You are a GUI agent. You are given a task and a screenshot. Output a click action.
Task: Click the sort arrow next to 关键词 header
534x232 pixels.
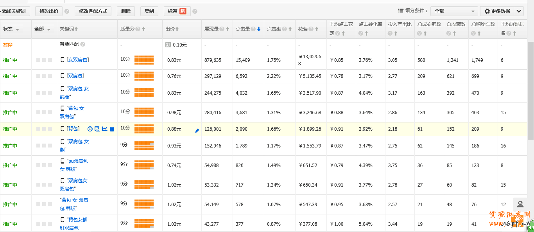[76, 29]
